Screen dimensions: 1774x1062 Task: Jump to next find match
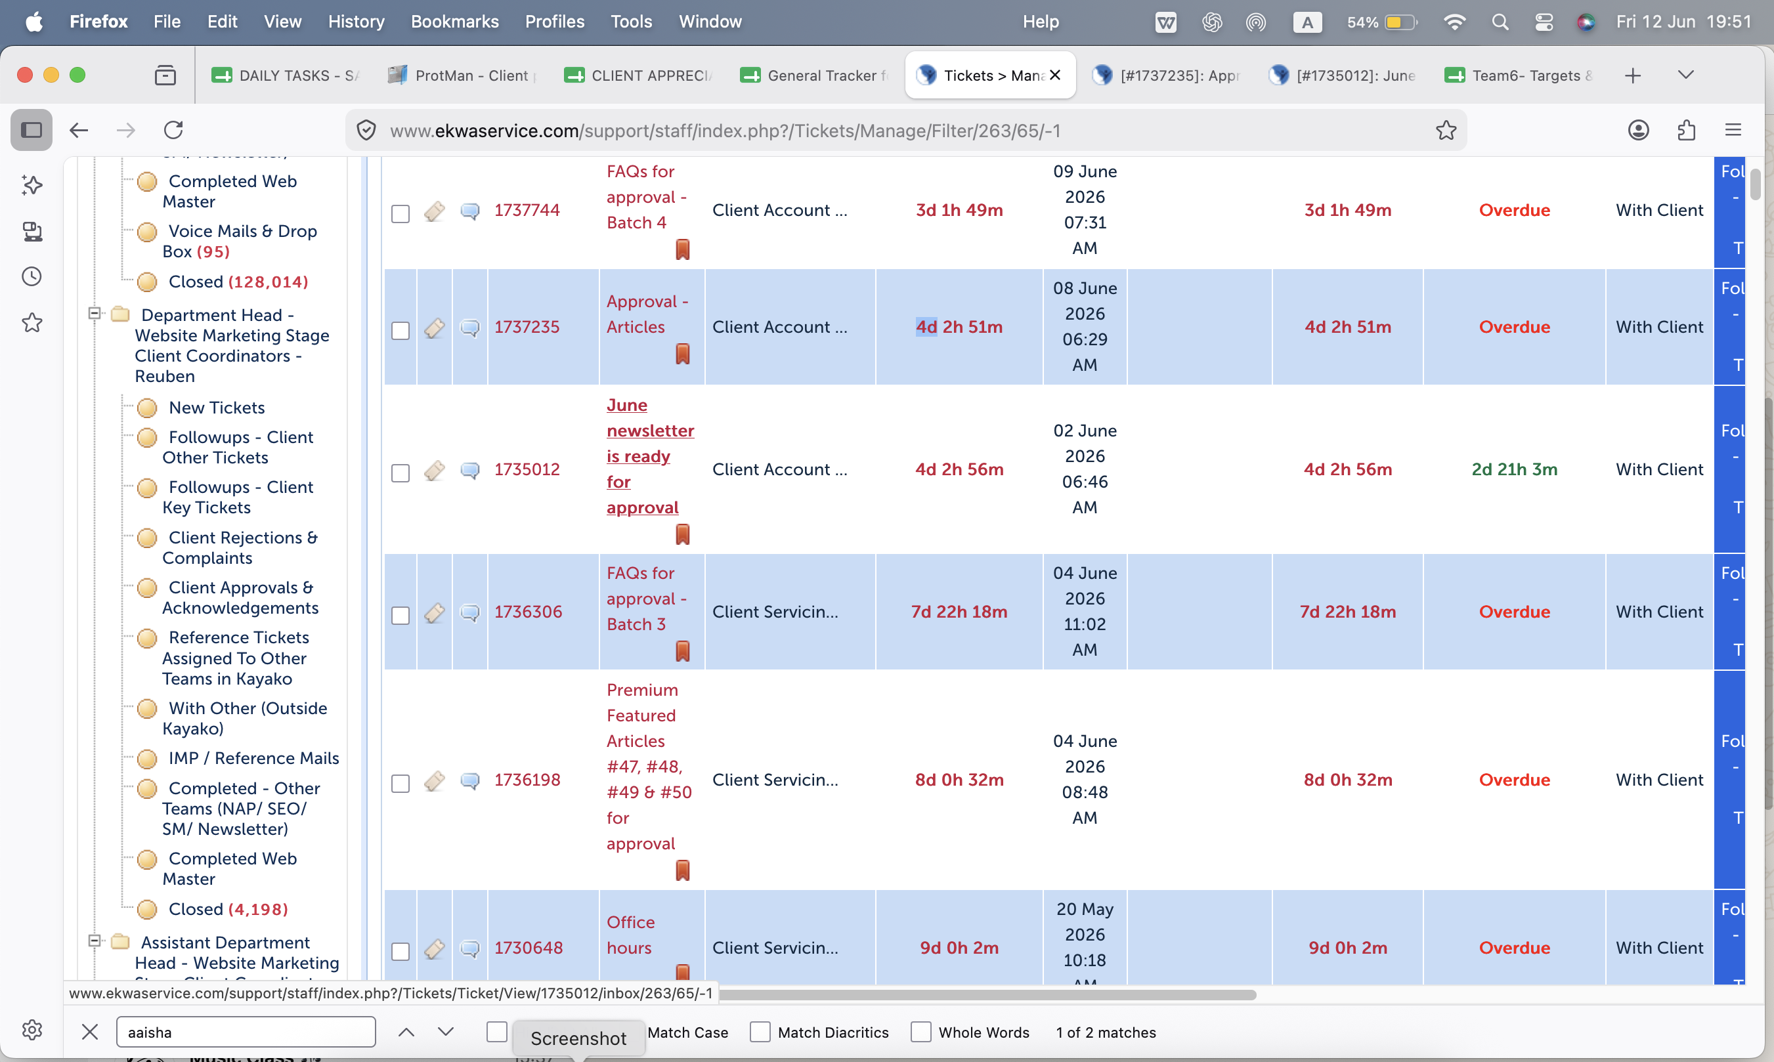point(446,1032)
